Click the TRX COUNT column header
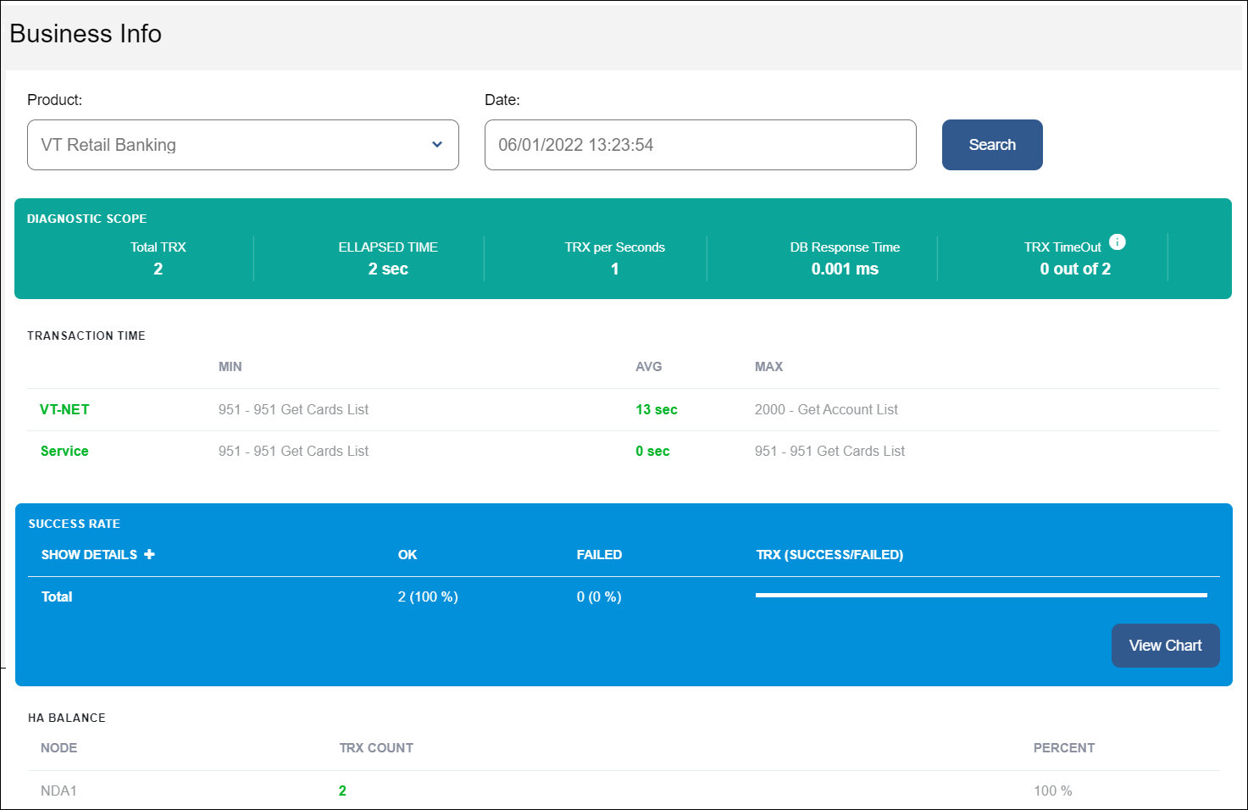Screen dimensions: 1248x810 point(376,747)
